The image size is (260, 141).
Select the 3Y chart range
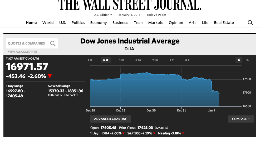coord(187,60)
